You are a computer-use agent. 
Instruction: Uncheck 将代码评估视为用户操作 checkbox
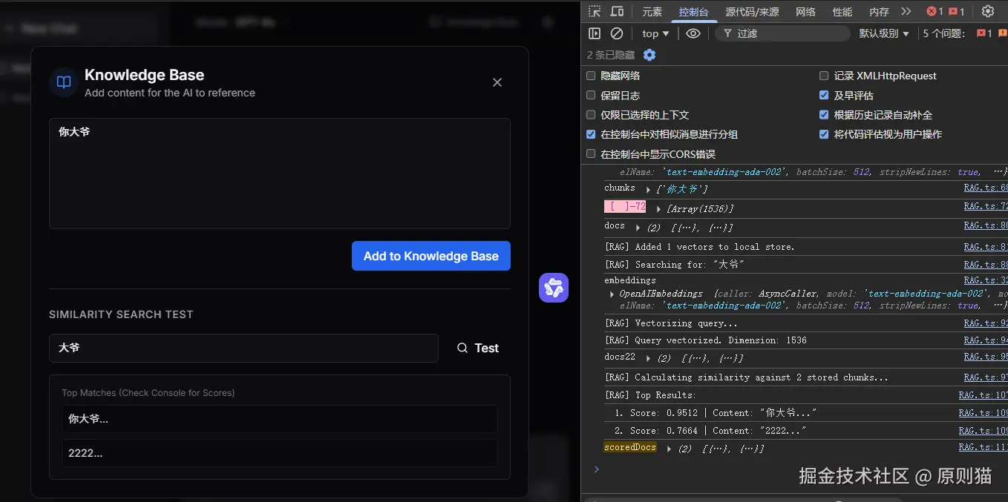point(824,134)
